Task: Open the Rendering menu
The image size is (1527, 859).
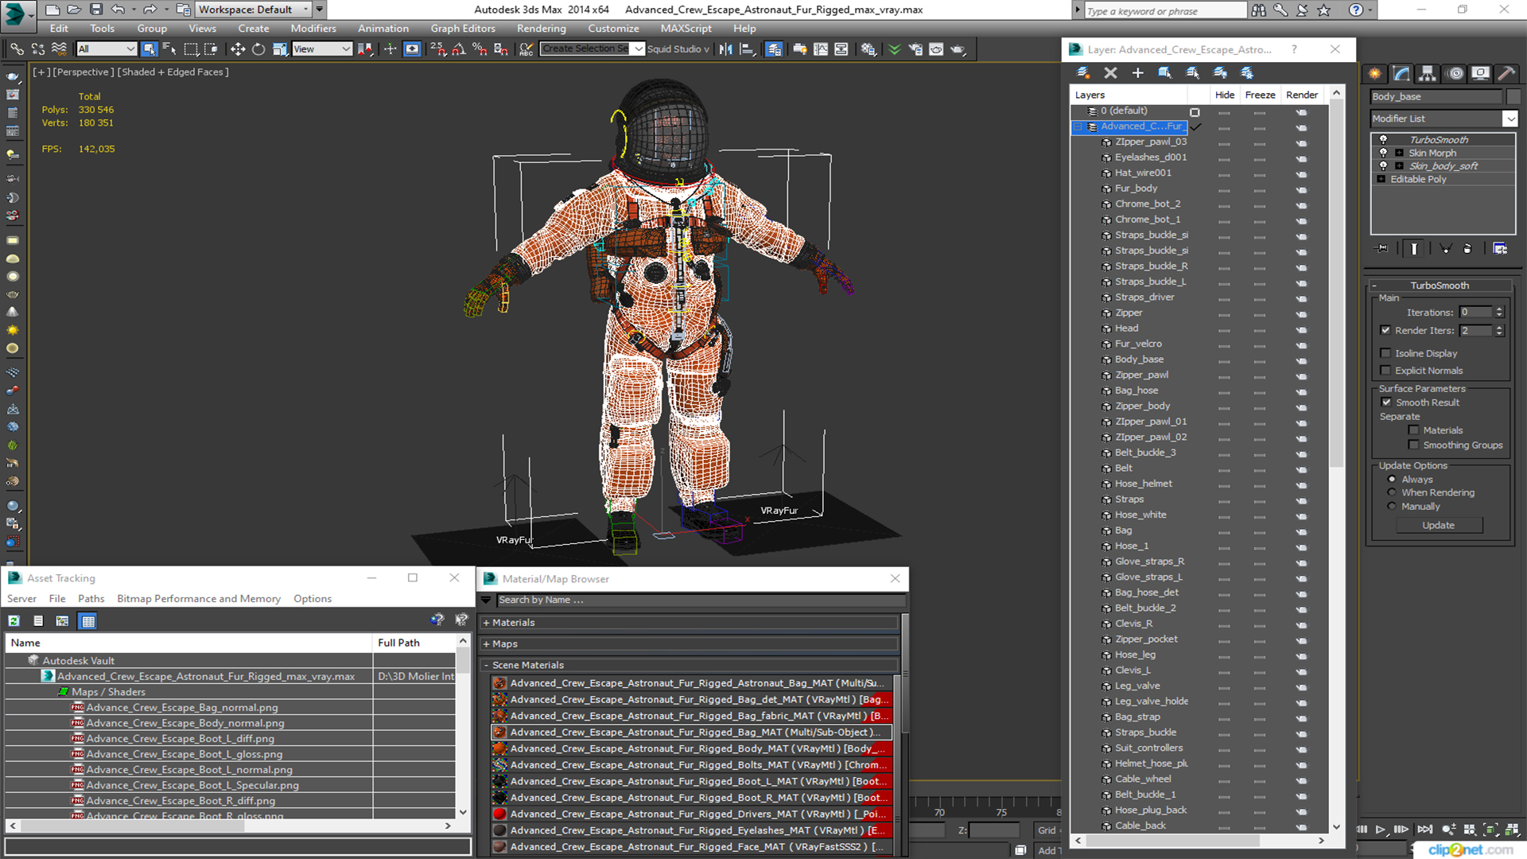Action: tap(541, 29)
